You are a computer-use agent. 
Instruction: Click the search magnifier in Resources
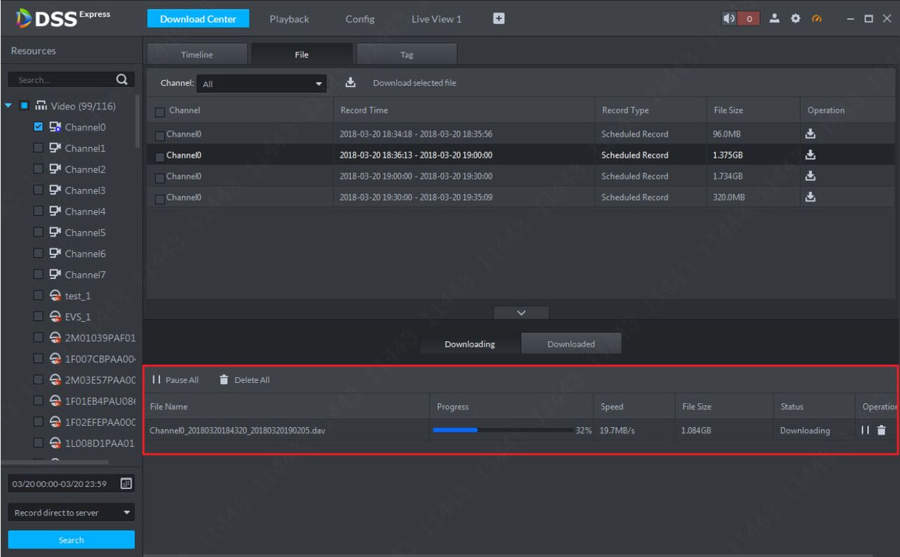coord(121,79)
